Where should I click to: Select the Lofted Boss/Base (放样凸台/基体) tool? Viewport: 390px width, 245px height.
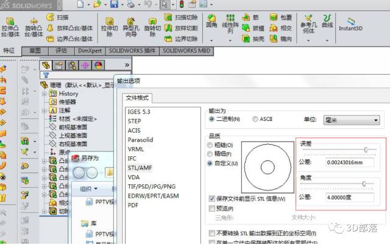[x=69, y=28]
